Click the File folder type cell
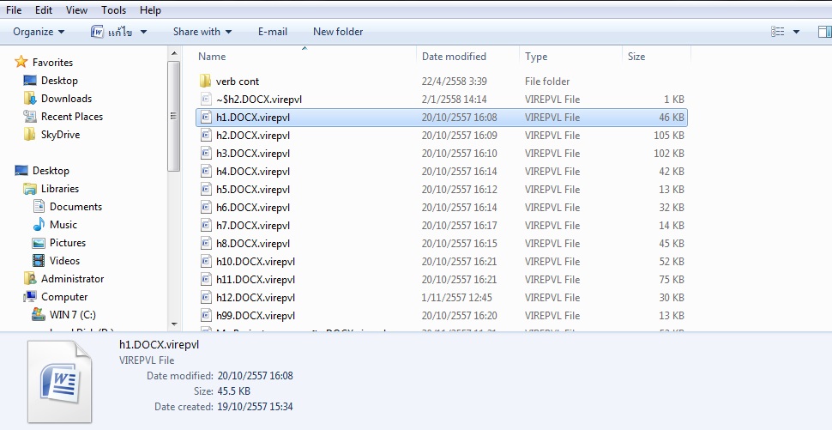The image size is (832, 430). click(x=547, y=82)
